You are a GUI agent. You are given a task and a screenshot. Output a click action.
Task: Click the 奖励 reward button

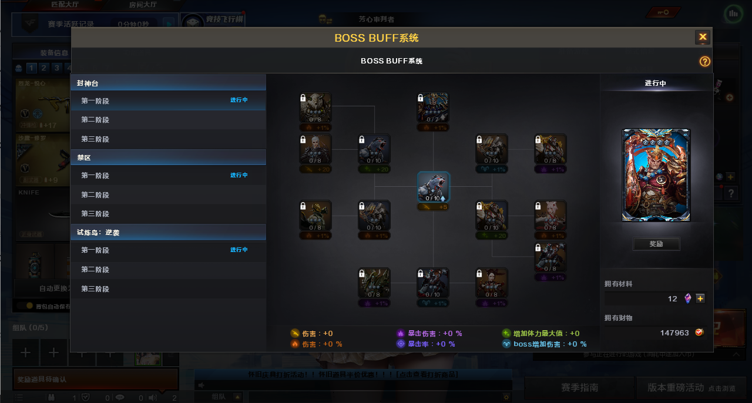(656, 244)
